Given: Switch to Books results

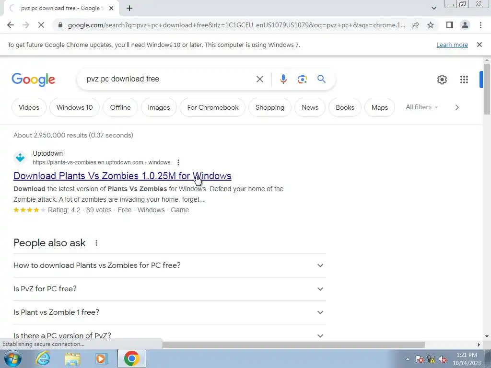Looking at the screenshot, I should pos(345,107).
